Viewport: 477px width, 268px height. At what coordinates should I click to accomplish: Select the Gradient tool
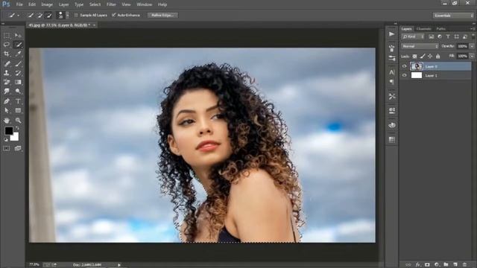[x=18, y=82]
